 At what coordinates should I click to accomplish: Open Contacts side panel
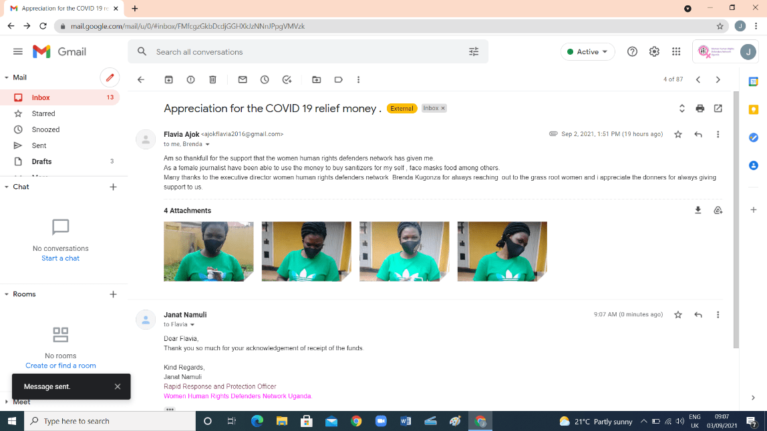coord(754,165)
